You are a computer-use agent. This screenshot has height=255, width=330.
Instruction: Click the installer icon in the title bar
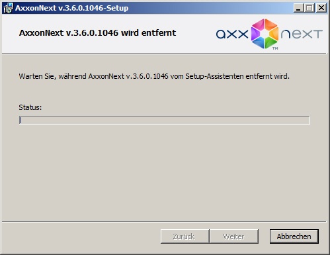click(8, 8)
